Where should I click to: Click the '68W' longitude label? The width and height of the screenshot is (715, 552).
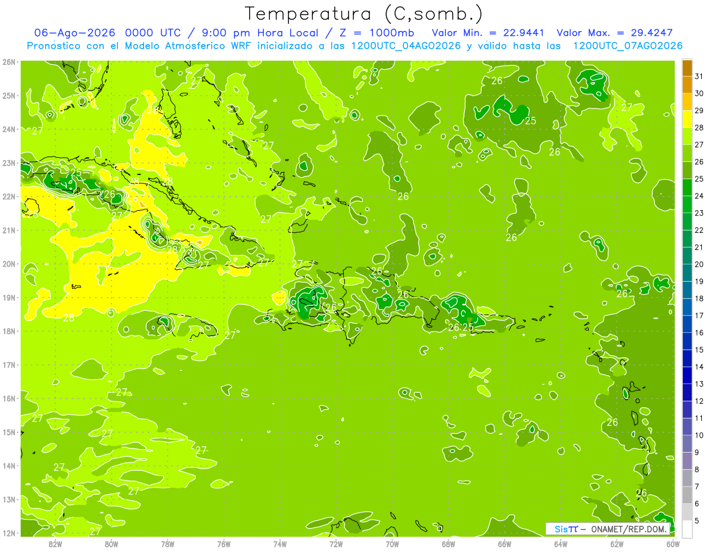(448, 544)
